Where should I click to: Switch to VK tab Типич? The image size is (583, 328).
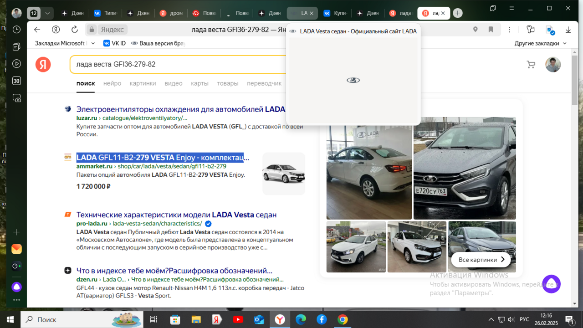[106, 13]
